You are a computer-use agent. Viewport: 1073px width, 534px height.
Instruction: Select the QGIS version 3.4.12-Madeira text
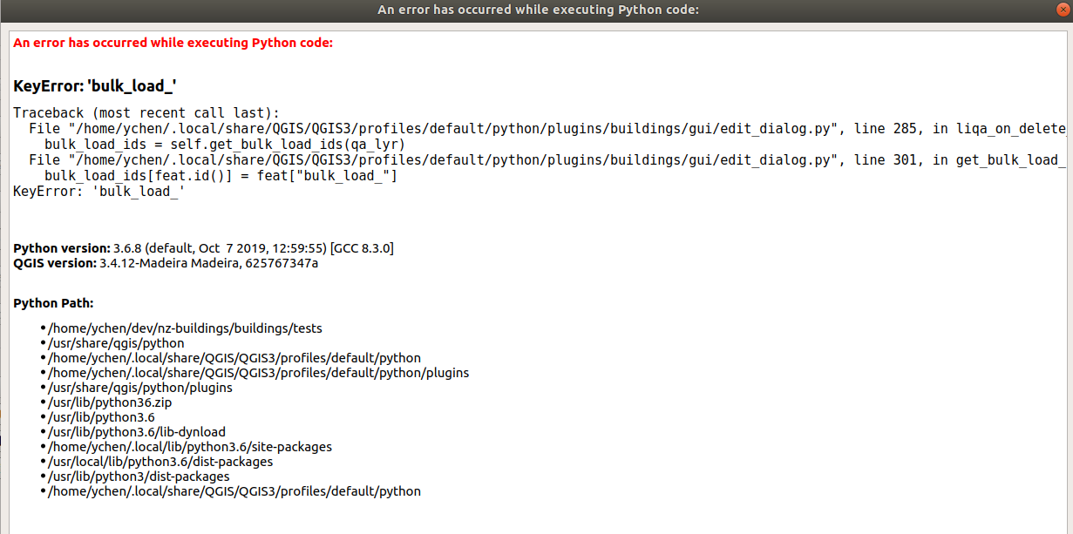coord(166,262)
